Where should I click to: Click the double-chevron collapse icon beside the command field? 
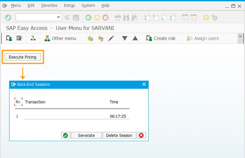coord(67,18)
